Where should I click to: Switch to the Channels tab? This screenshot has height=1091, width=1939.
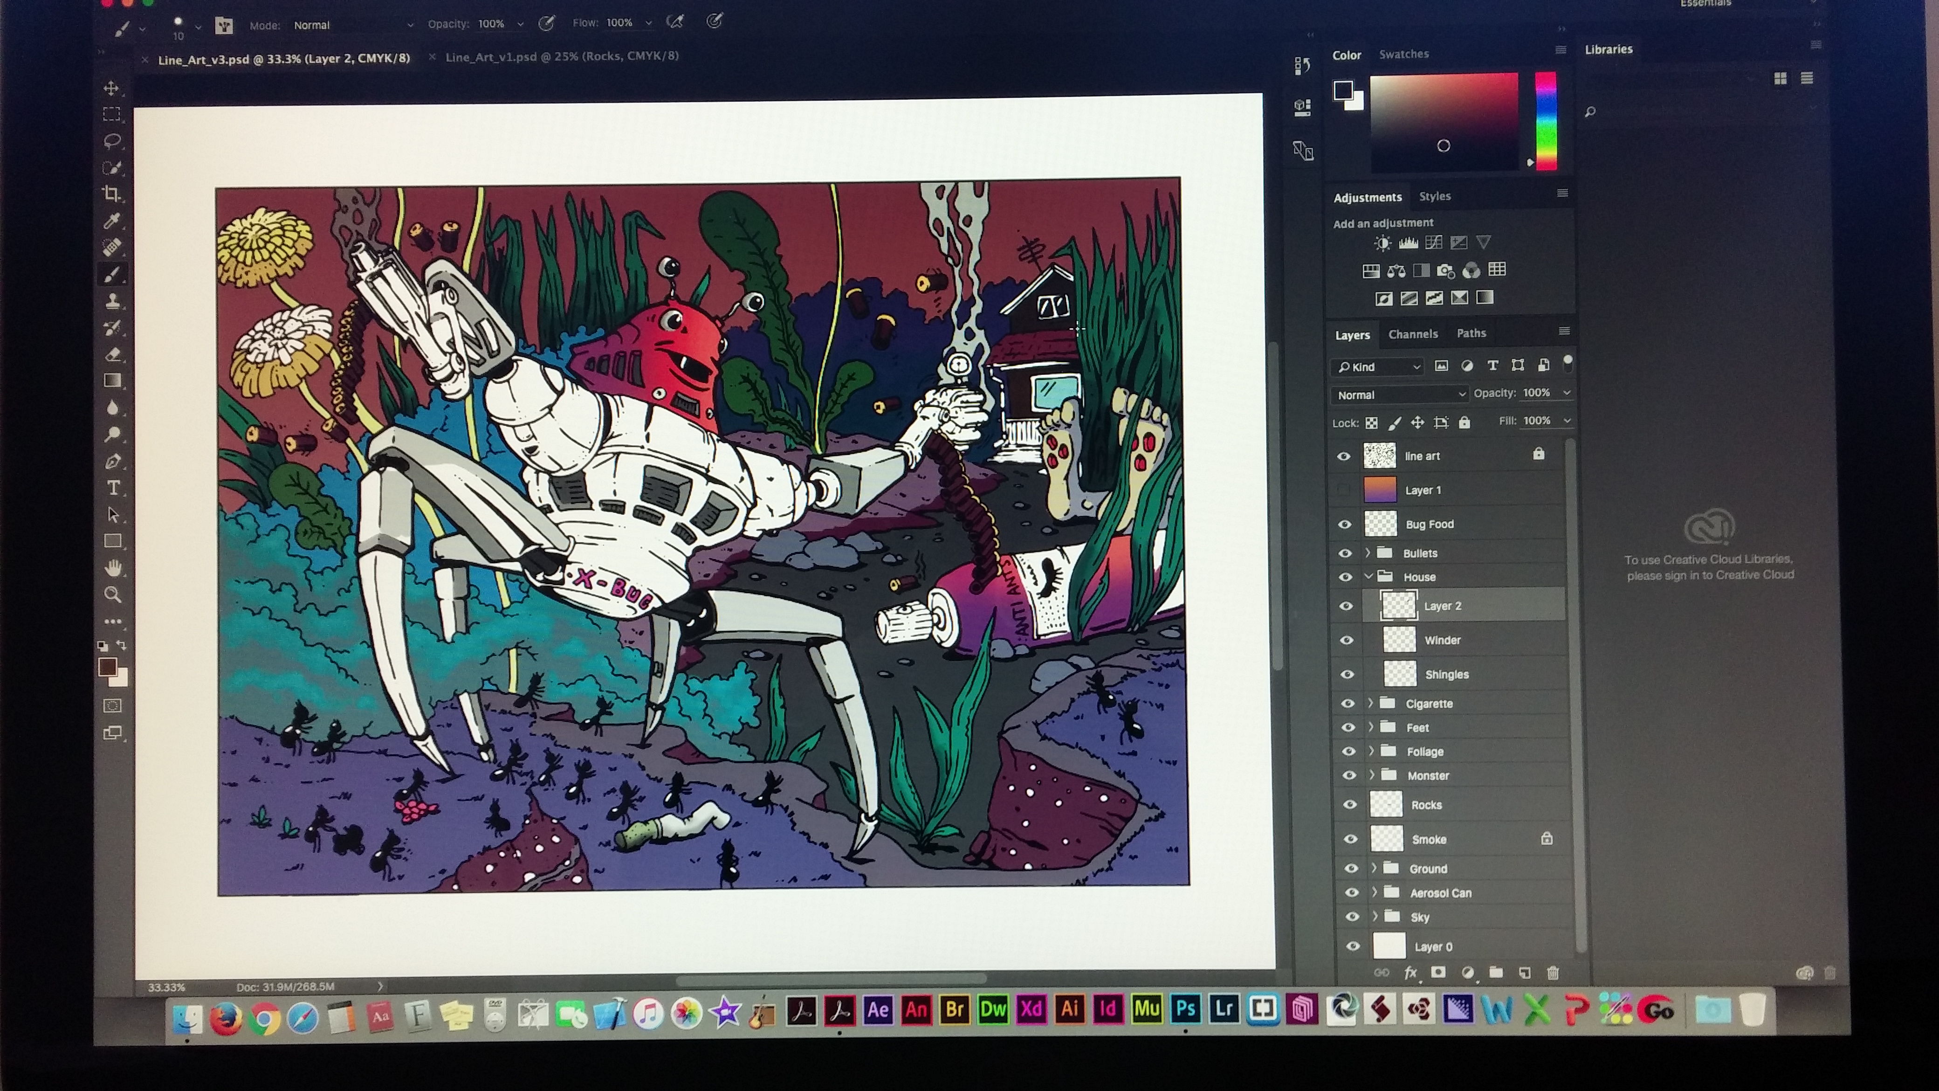(x=1412, y=333)
